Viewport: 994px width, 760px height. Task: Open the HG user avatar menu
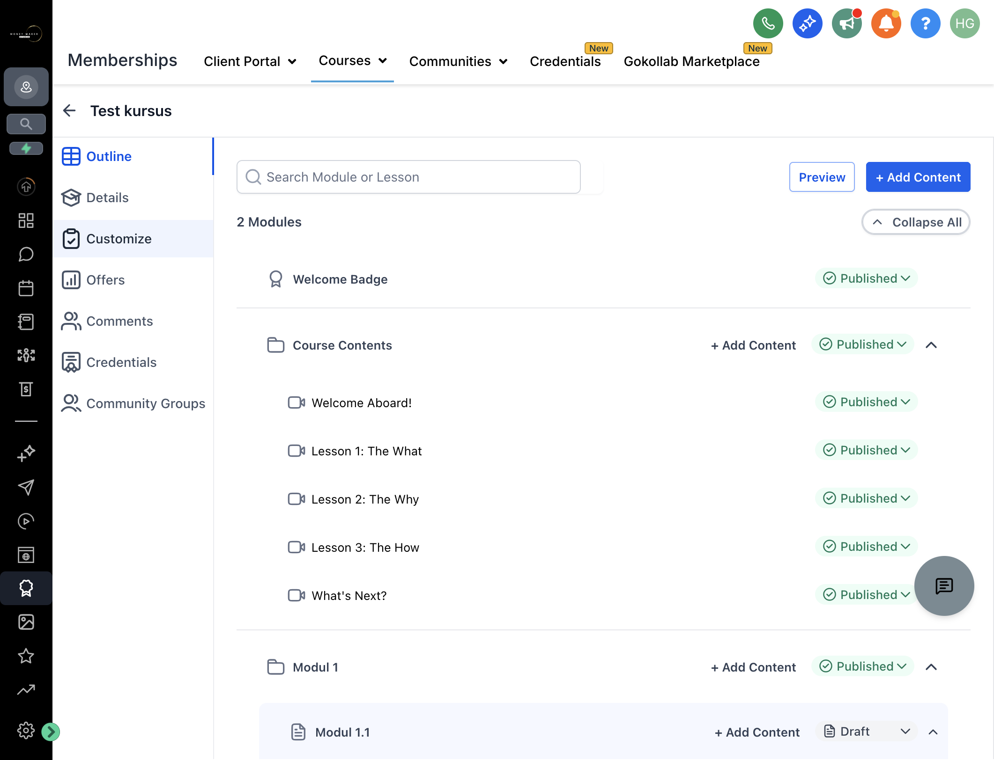(x=964, y=23)
